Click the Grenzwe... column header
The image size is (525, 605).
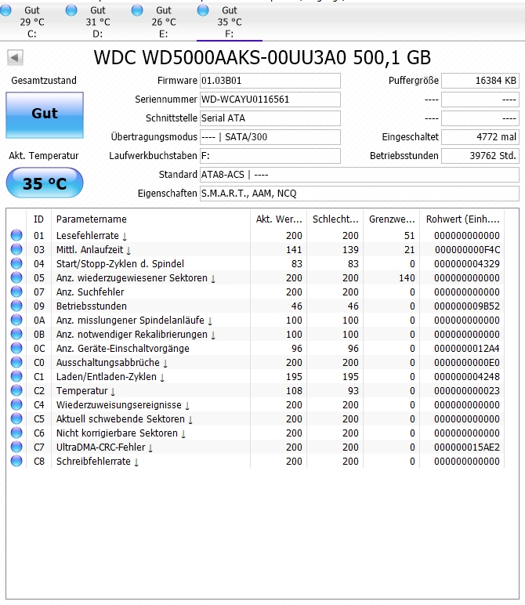tap(391, 219)
